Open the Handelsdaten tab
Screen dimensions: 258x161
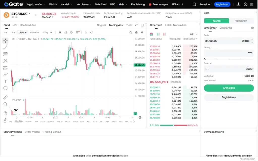(28, 25)
